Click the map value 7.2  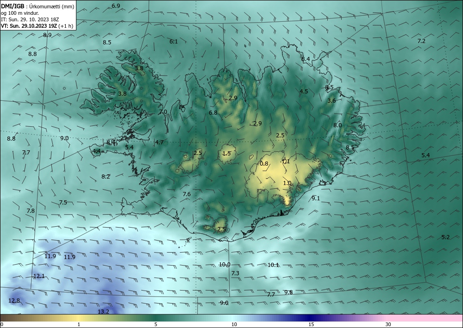coord(421,41)
